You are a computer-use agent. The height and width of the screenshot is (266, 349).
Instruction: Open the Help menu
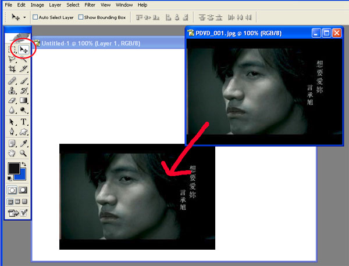tap(143, 5)
